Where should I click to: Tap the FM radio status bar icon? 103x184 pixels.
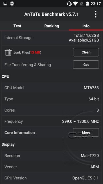[x=12, y=4]
